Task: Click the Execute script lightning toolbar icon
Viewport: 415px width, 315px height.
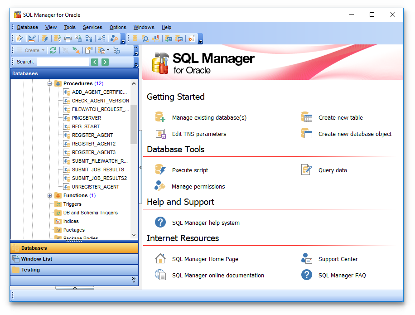Action: point(45,39)
